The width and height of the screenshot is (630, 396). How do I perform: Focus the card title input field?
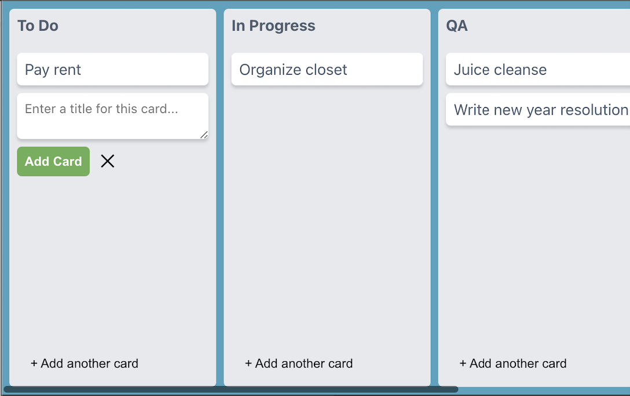(x=112, y=113)
